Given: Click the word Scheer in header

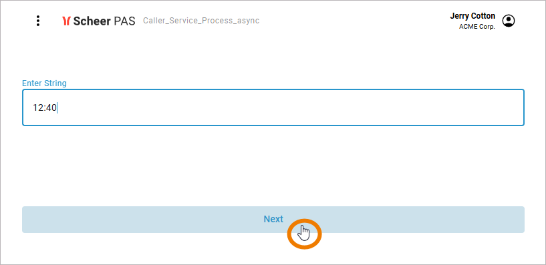Looking at the screenshot, I should [92, 21].
